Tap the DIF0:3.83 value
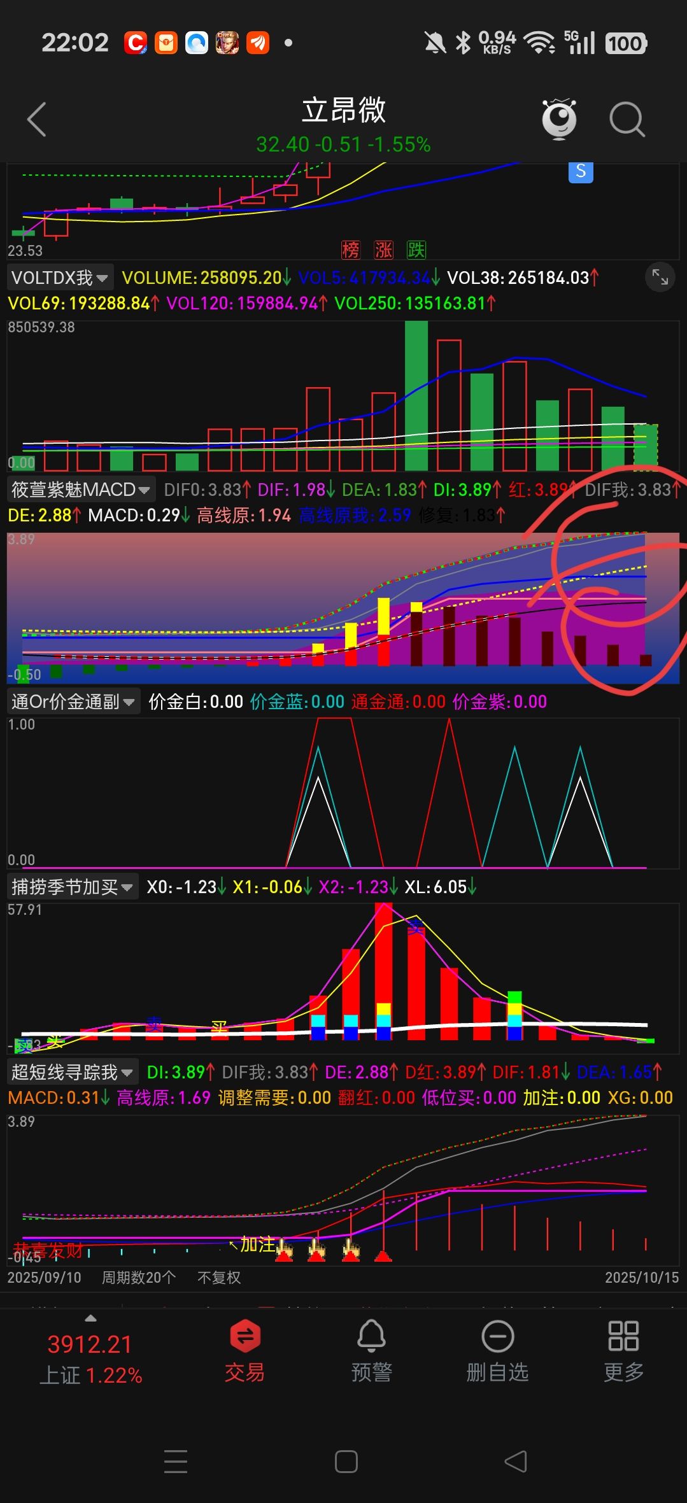The height and width of the screenshot is (1503, 687). point(208,490)
